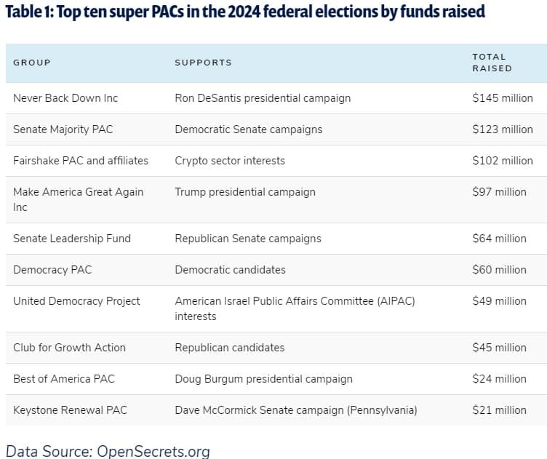Click the Senate Leadership Fund entry
Screen dimensions: 547x459
(x=72, y=238)
